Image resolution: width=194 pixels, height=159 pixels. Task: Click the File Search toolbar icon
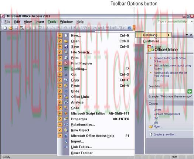[22, 28]
